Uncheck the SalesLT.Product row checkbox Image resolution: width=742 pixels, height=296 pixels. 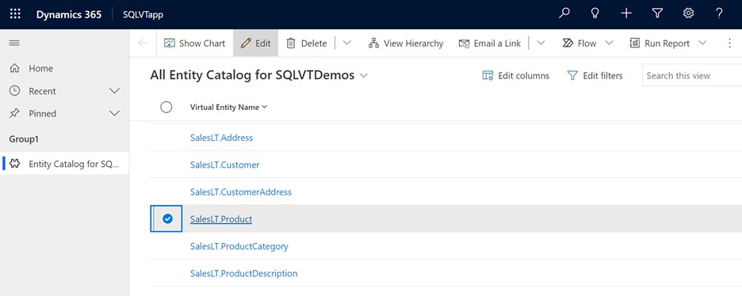tap(167, 218)
